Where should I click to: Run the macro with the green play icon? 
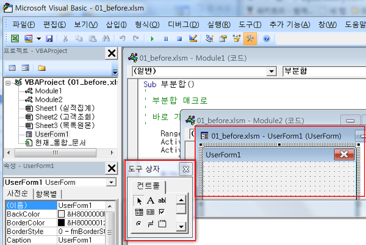[152, 38]
